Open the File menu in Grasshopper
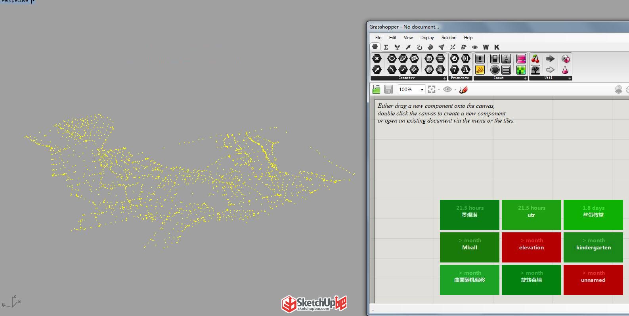The image size is (629, 316). click(378, 38)
